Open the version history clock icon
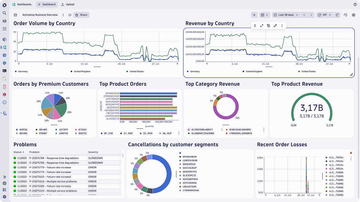Viewport: 360px width, 202px height. (x=345, y=15)
